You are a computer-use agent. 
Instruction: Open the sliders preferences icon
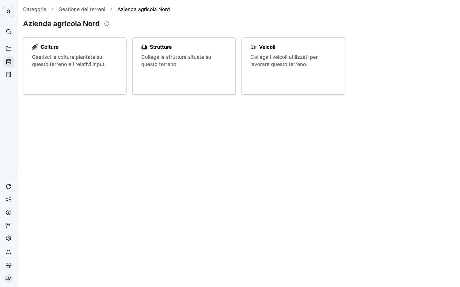coord(8,266)
